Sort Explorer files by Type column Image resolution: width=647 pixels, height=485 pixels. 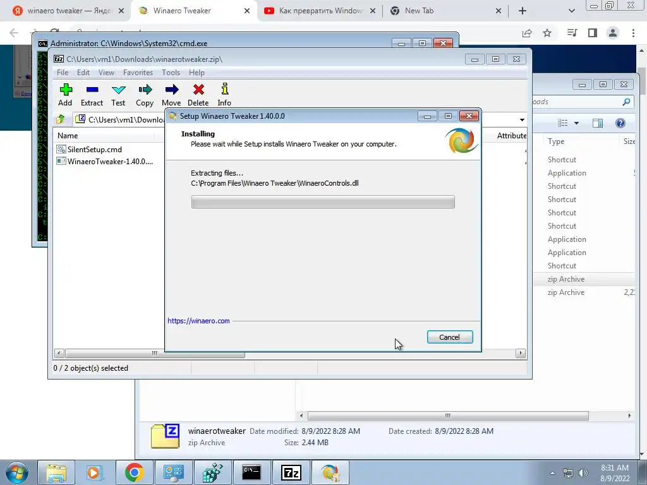(x=556, y=141)
